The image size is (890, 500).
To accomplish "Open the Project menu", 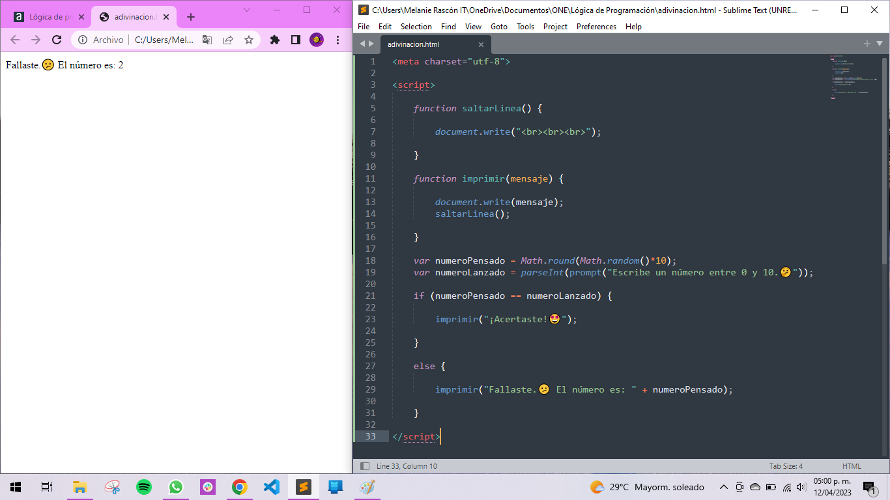I will pyautogui.click(x=555, y=27).
